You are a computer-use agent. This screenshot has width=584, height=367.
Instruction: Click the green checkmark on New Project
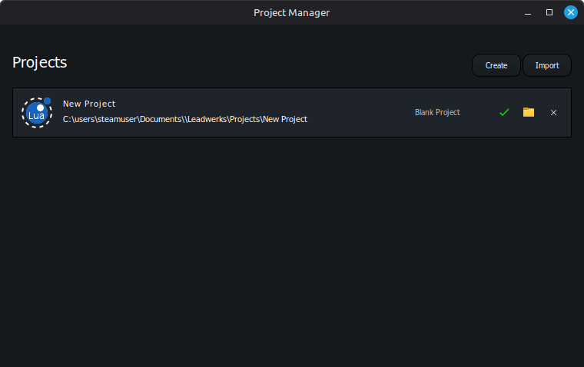504,112
